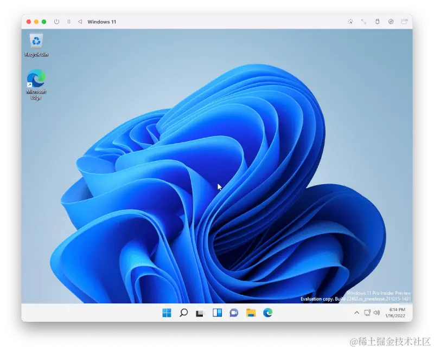Click the resize arrows icon in the VM toolbar
The width and height of the screenshot is (434, 350).
click(363, 22)
